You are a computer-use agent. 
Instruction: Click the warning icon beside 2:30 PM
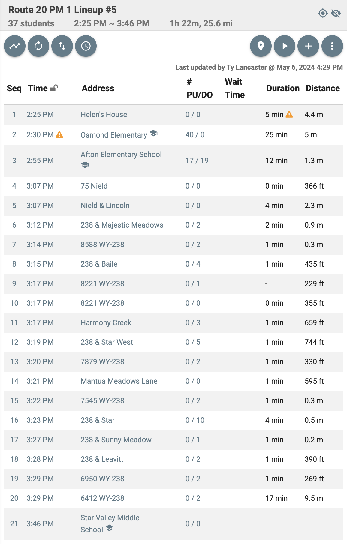pos(59,134)
